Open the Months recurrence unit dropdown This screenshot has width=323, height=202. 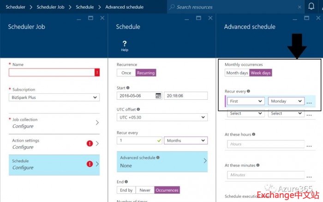tap(185, 140)
